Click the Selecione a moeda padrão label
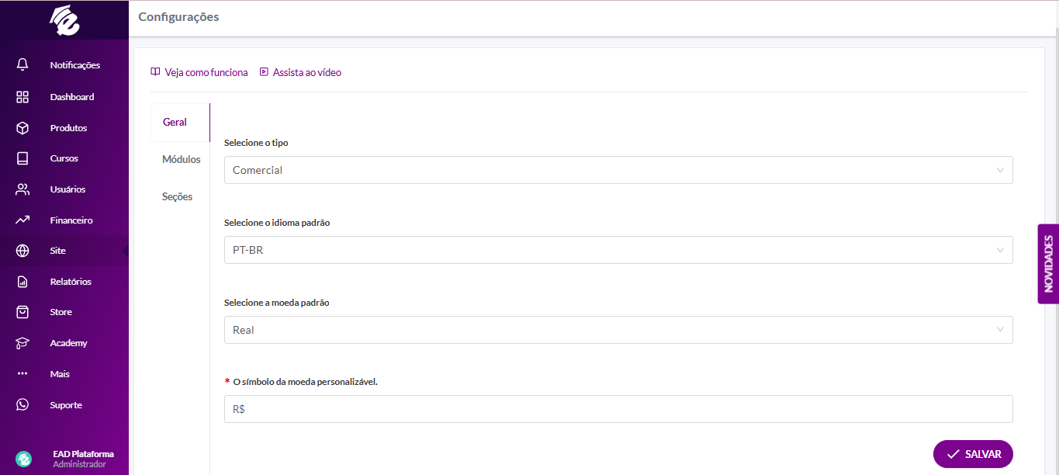Screen dimensions: 1059x475 [277, 303]
